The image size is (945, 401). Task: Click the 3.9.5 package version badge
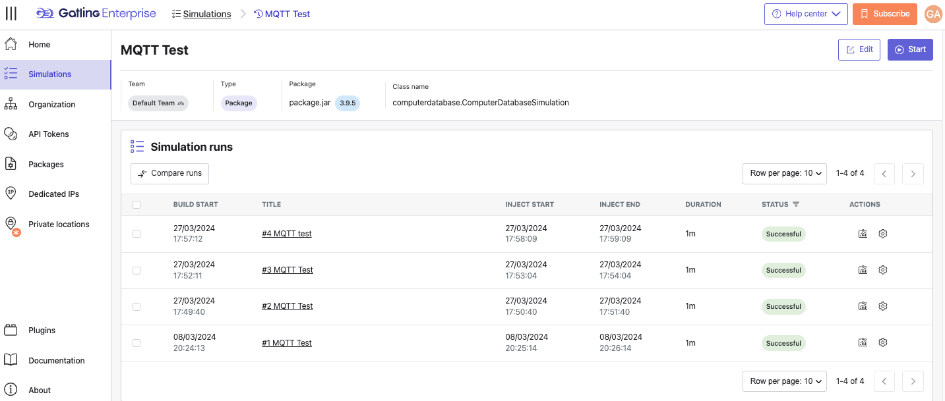click(x=348, y=103)
